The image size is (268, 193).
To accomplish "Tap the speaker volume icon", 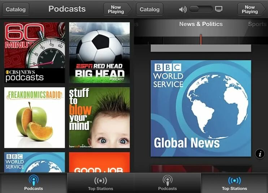I will tap(183, 9).
